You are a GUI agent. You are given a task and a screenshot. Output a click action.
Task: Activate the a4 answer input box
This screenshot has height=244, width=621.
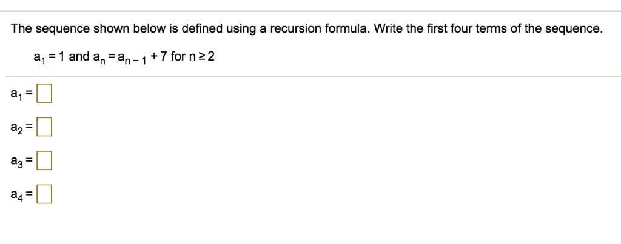pos(44,195)
